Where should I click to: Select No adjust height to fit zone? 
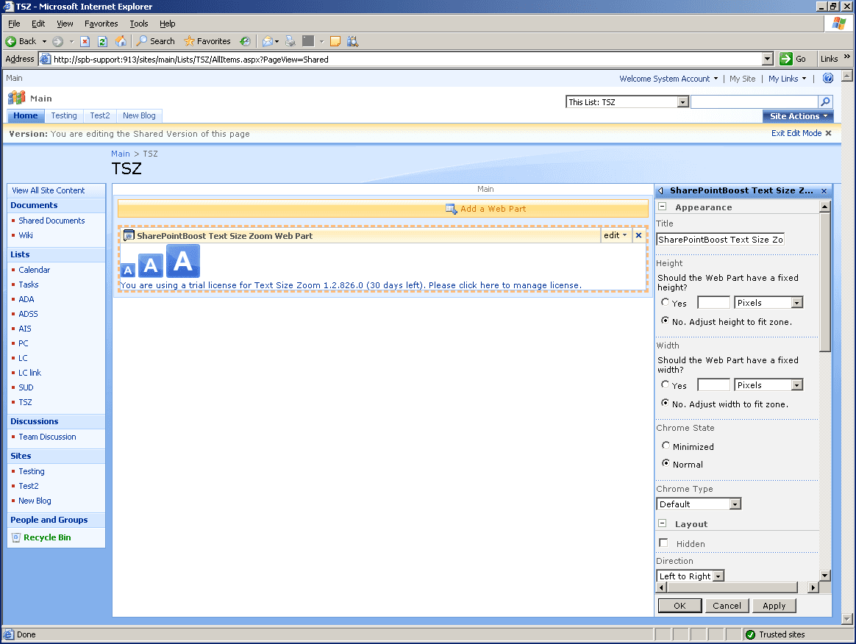665,321
